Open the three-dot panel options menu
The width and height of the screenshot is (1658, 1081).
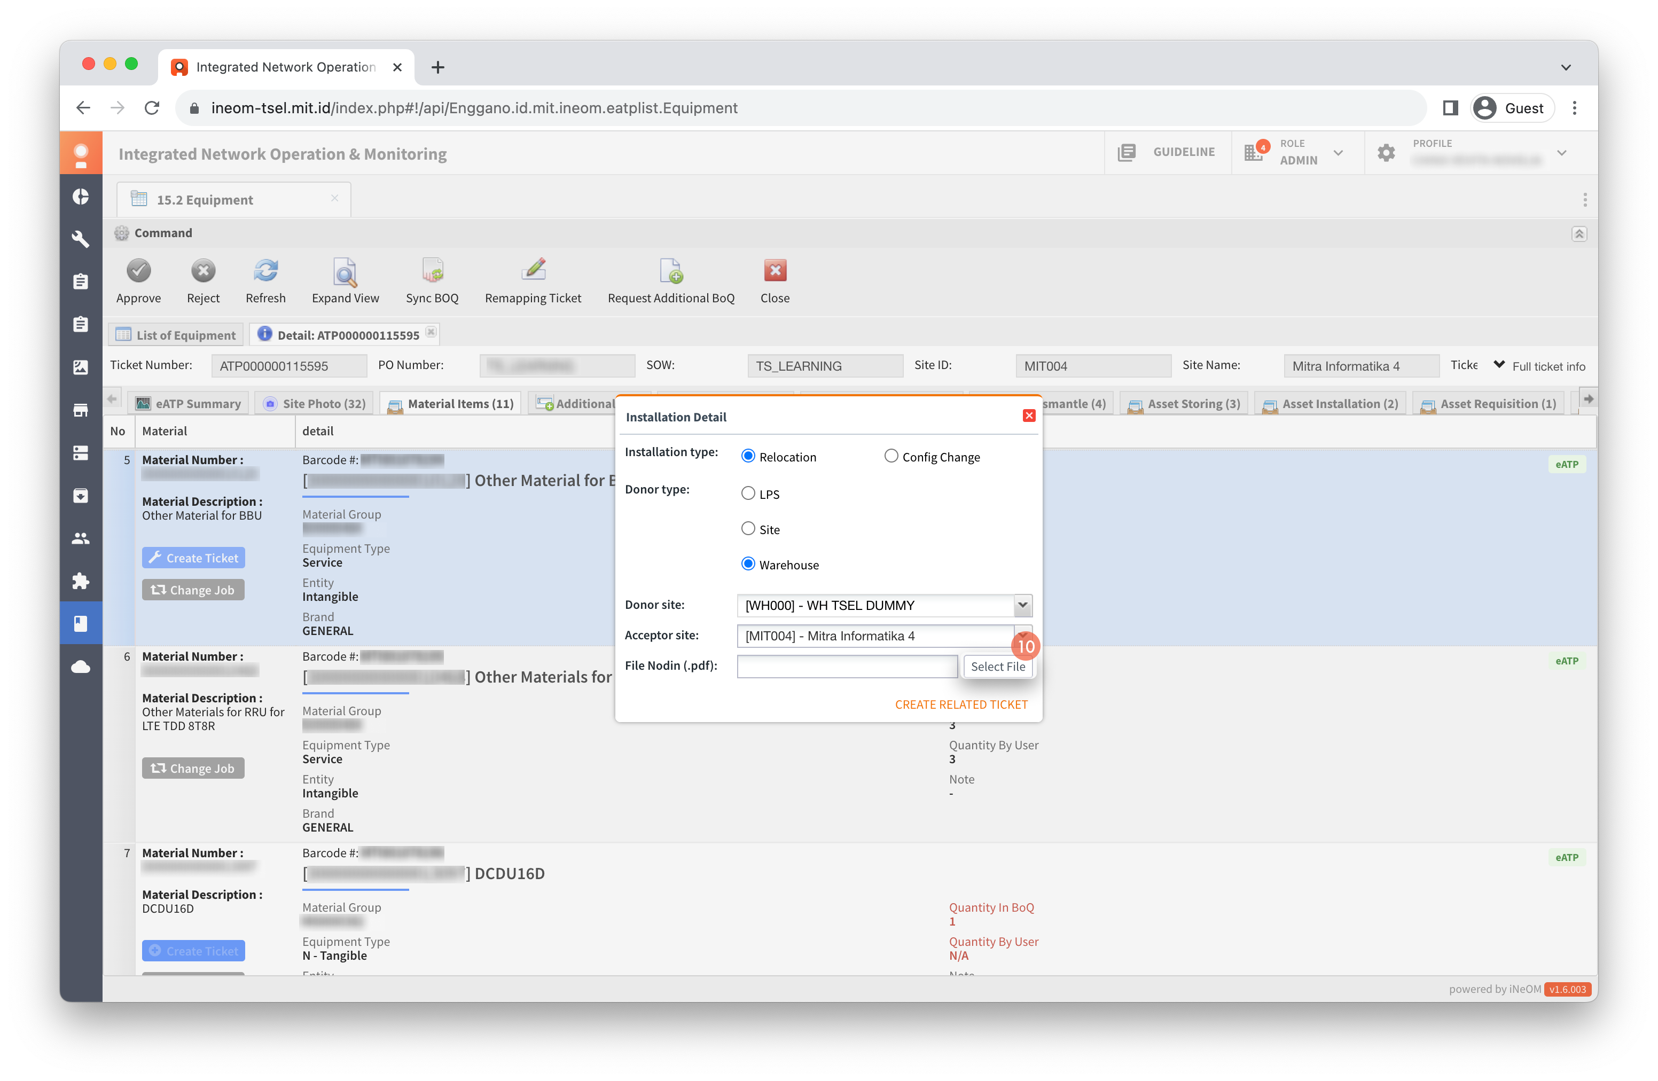[1584, 200]
